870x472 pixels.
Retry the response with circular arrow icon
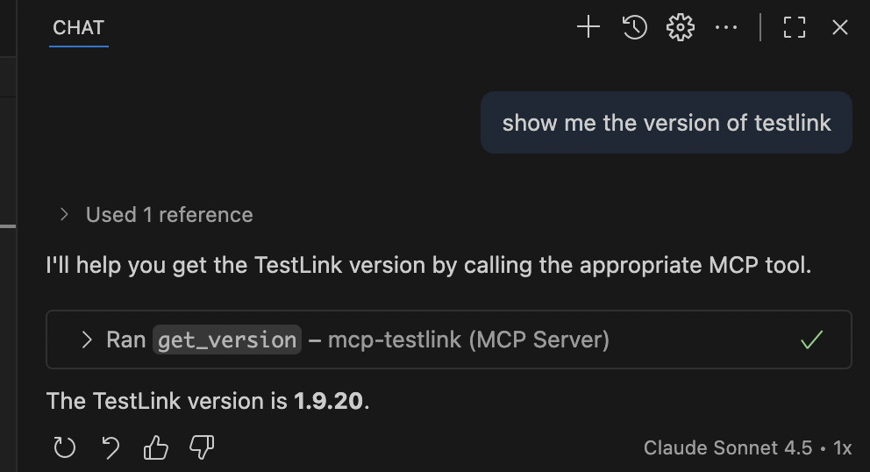[65, 448]
